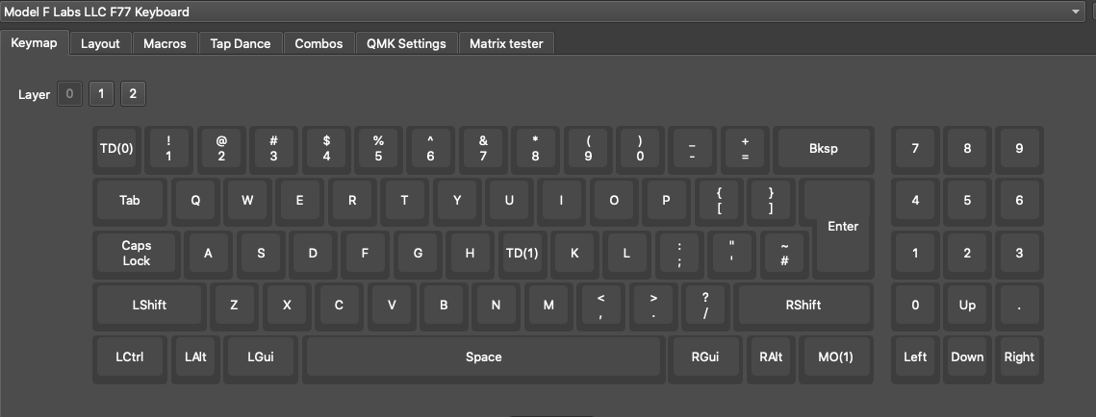
Task: Click the RGui key
Action: [x=705, y=356]
